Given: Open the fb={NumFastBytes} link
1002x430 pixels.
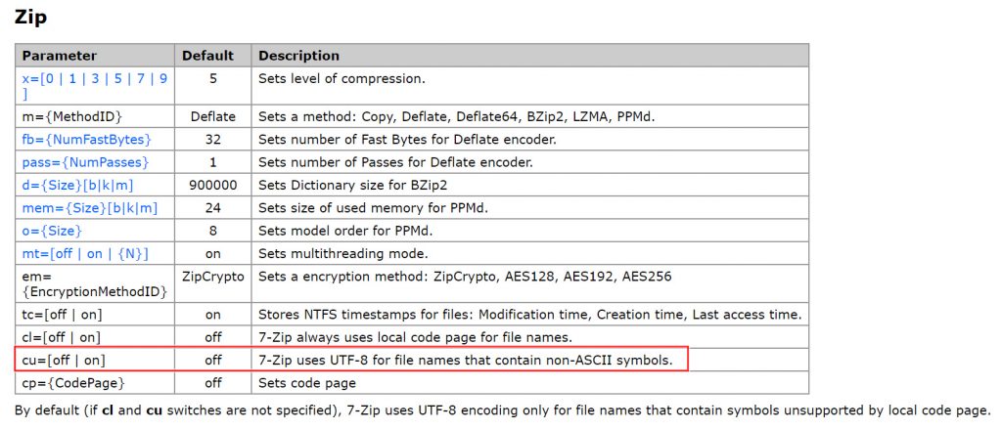Looking at the screenshot, I should coord(86,140).
